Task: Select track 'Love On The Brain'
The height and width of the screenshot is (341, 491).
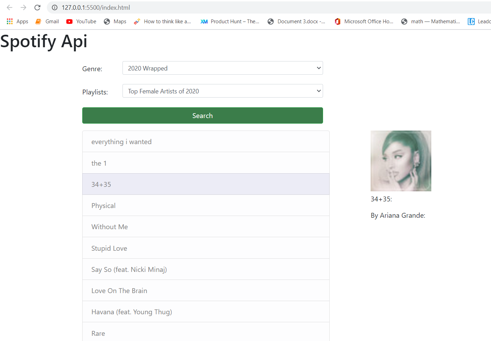Action: pyautogui.click(x=206, y=291)
